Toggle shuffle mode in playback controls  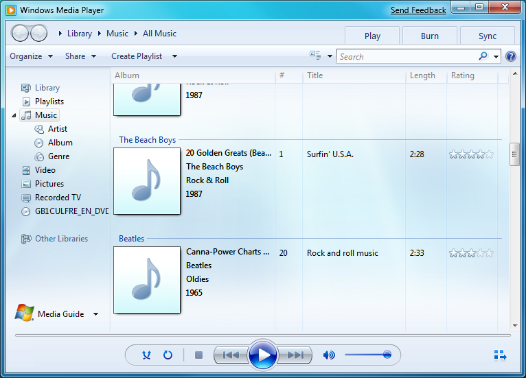[x=146, y=355]
